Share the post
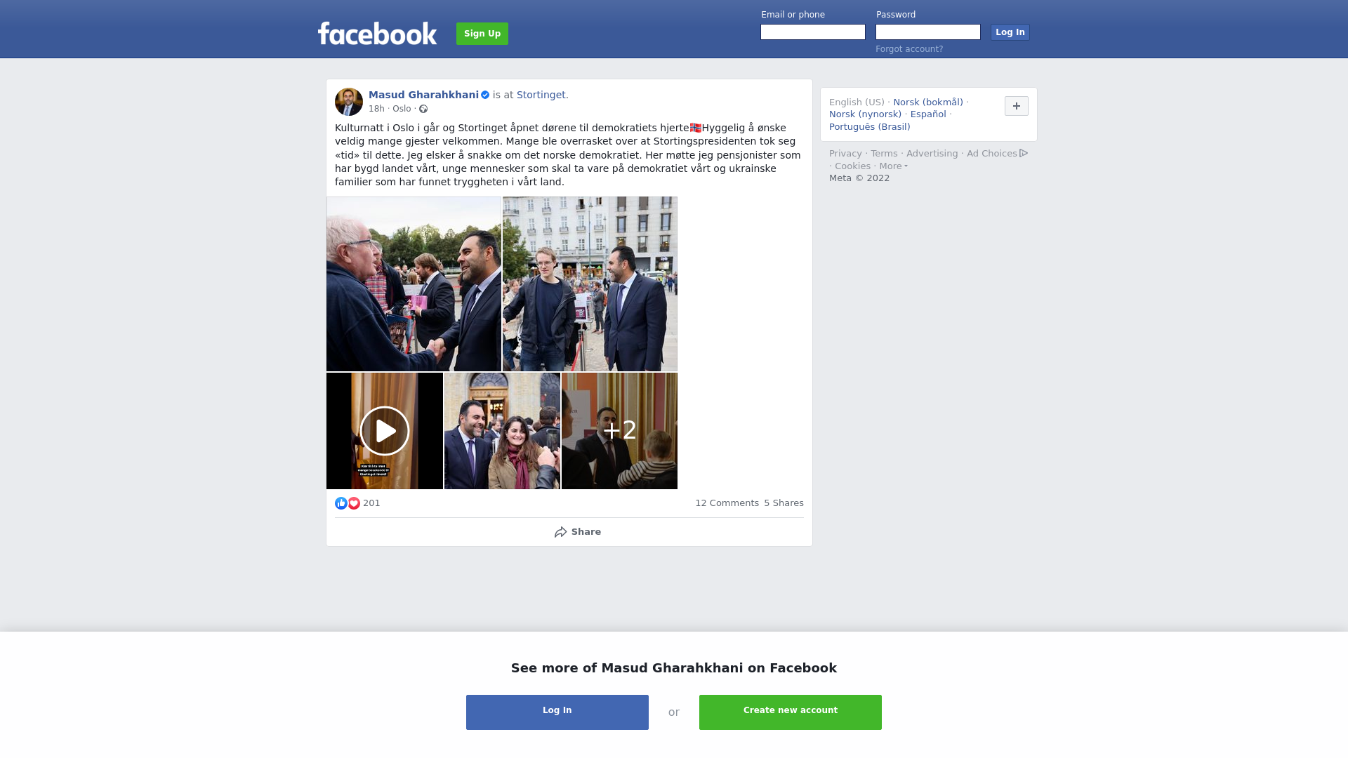Viewport: 1348px width, 758px height. pos(577,532)
